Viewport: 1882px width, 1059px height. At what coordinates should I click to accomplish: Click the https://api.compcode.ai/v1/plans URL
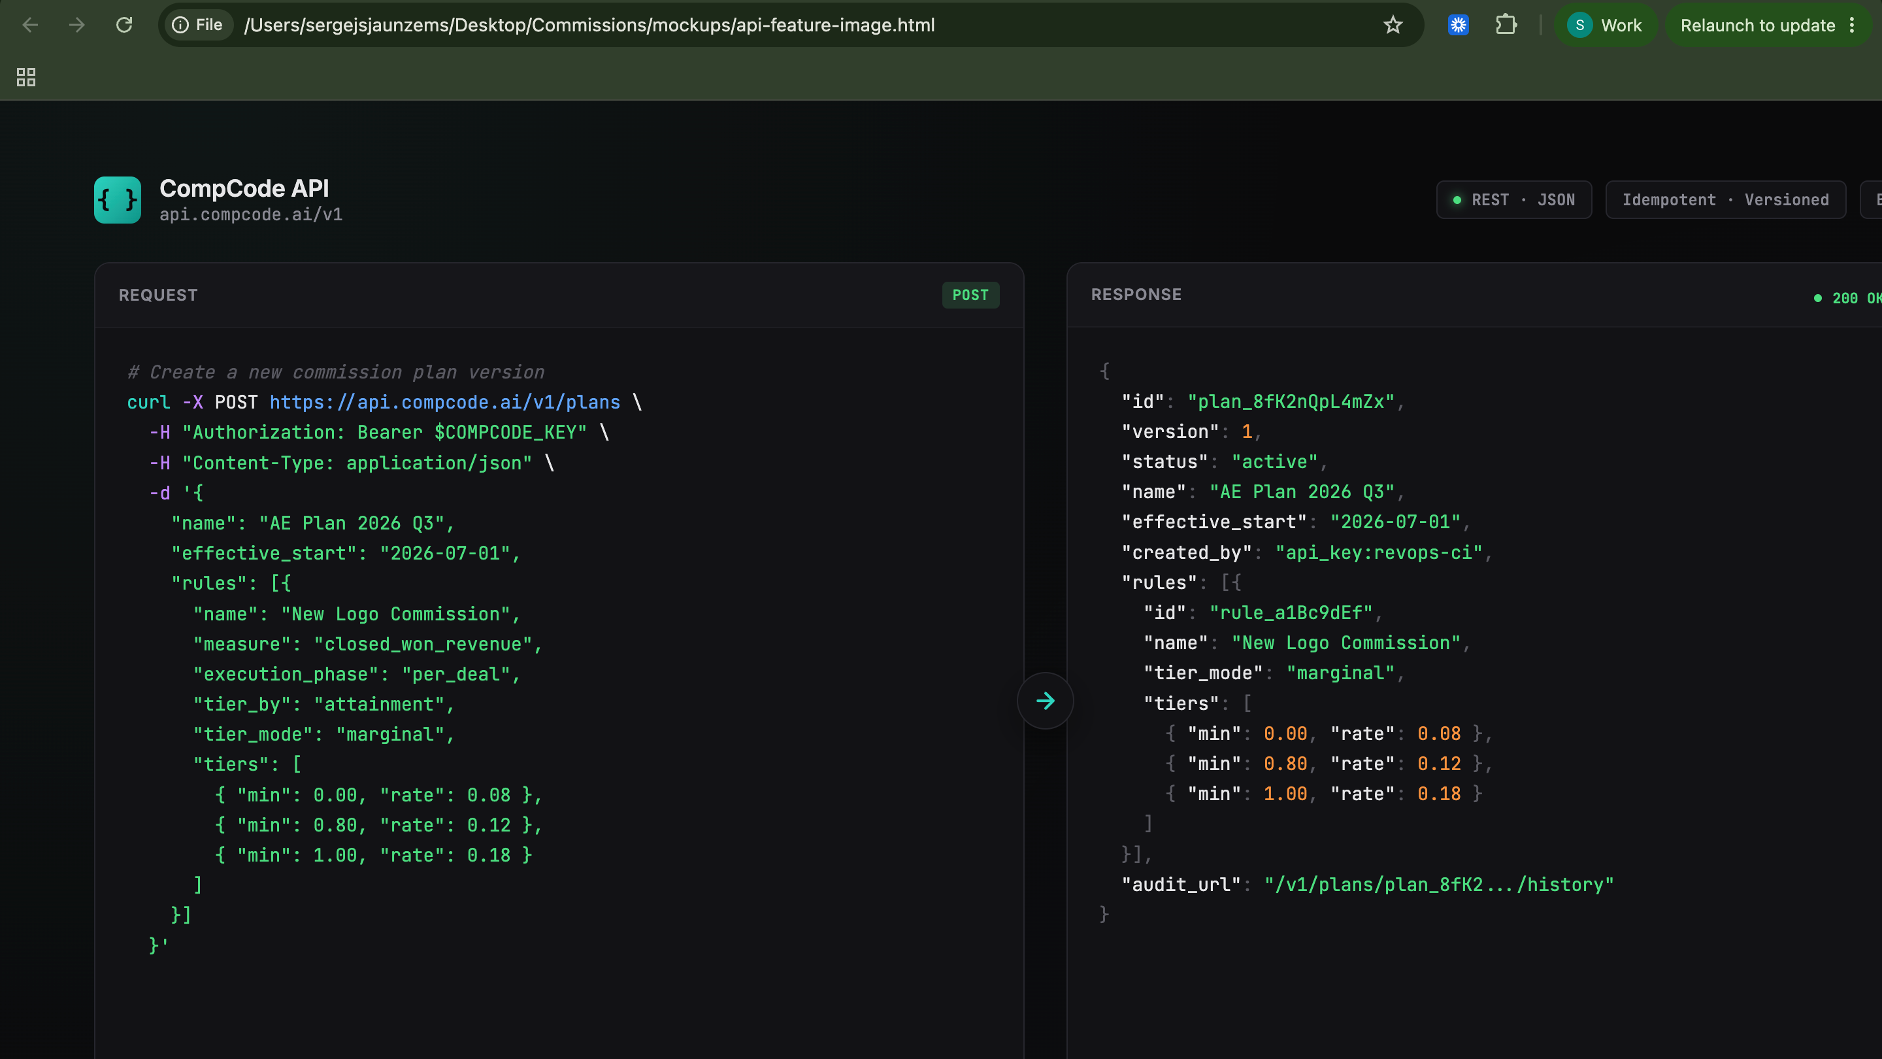445,402
